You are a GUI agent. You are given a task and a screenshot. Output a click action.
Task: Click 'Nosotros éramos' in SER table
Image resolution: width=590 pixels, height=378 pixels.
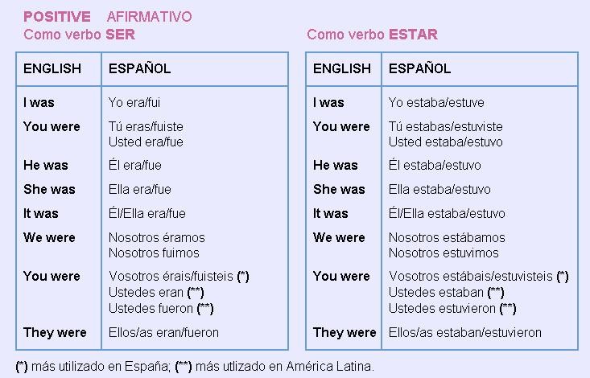[157, 237]
